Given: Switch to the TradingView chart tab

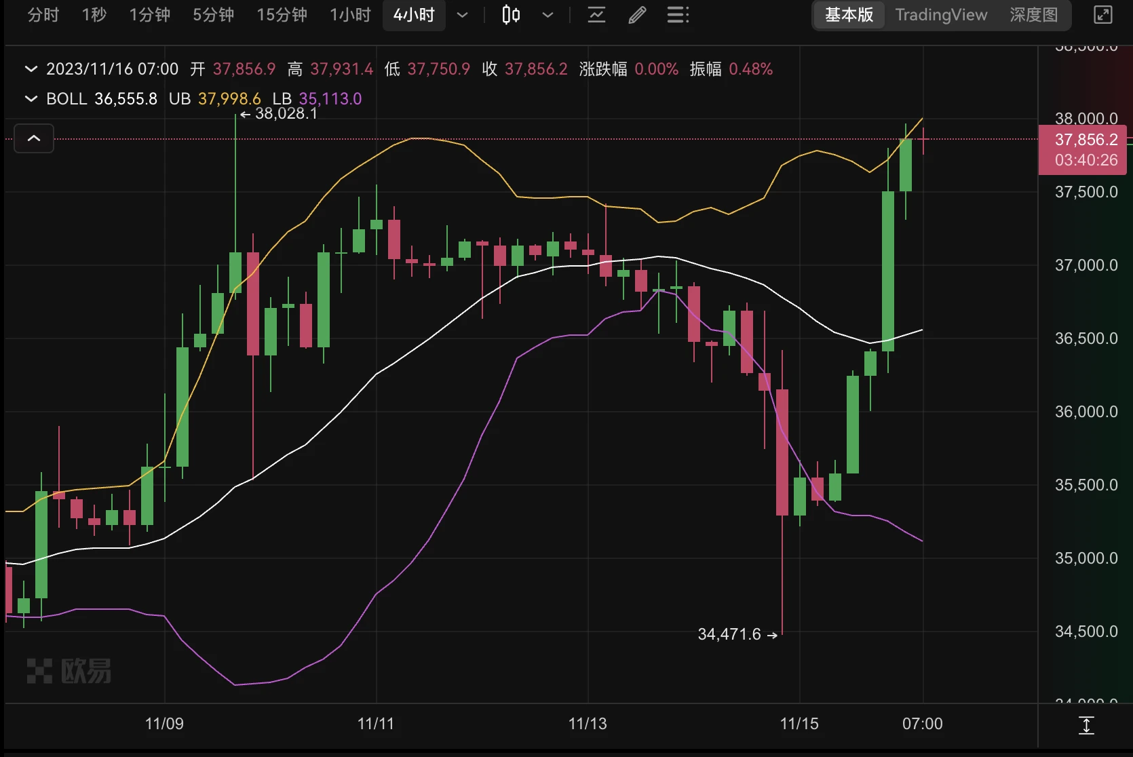Looking at the screenshot, I should 941,15.
